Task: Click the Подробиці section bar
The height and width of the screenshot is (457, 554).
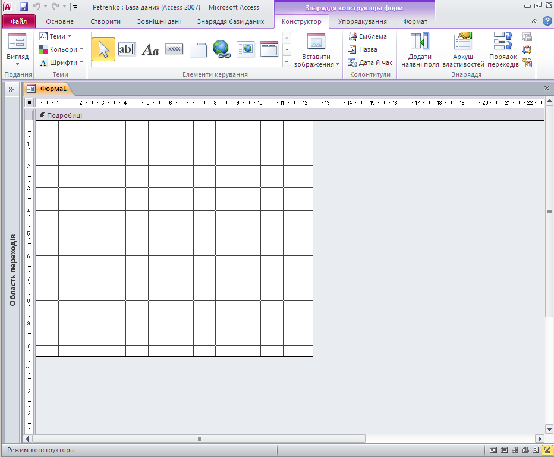Action: pyautogui.click(x=289, y=115)
